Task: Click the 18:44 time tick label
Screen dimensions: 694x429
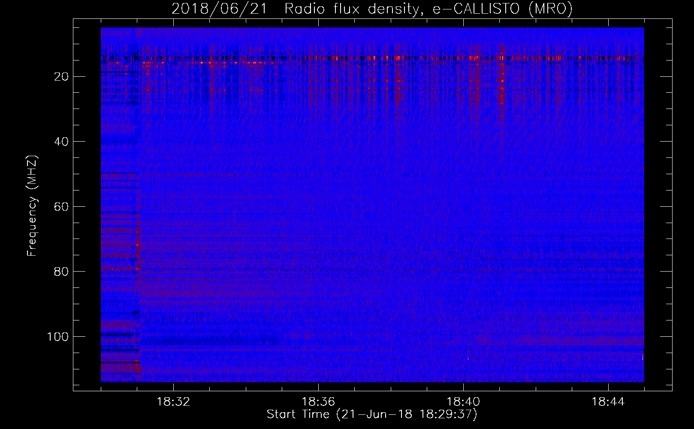Action: coord(608,402)
